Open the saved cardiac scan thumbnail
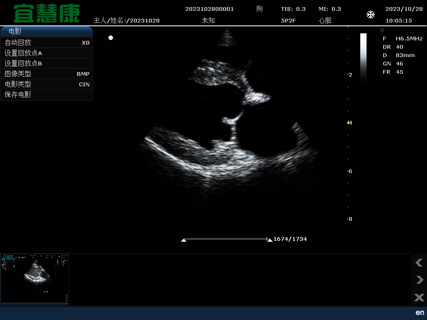 [x=35, y=280]
